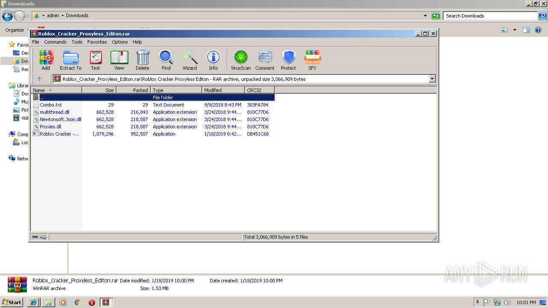Image resolution: width=548 pixels, height=308 pixels.
Task: Open the Comment tool
Action: pyautogui.click(x=265, y=60)
